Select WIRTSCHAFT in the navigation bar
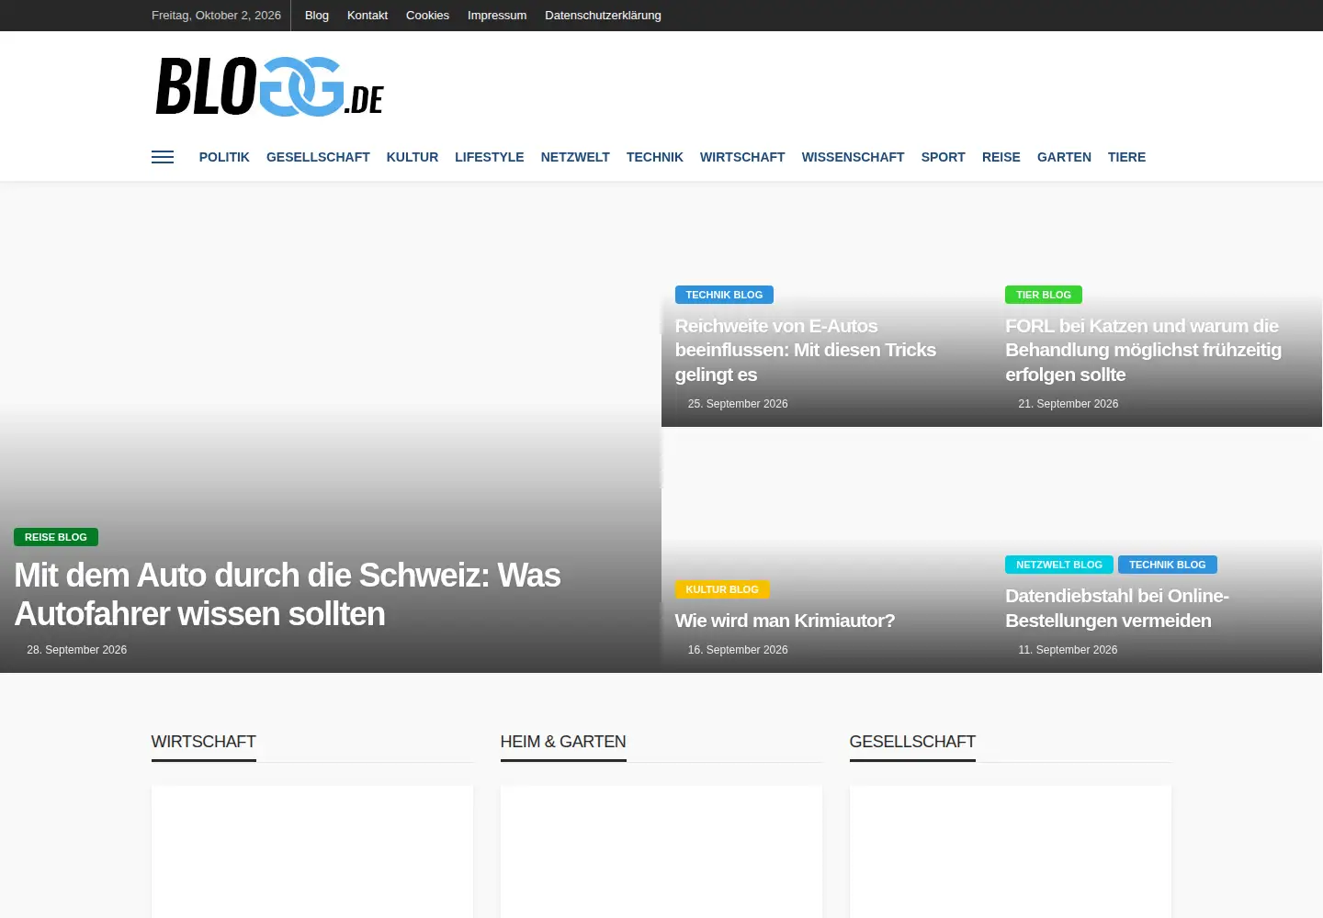The height and width of the screenshot is (918, 1323). click(x=742, y=157)
